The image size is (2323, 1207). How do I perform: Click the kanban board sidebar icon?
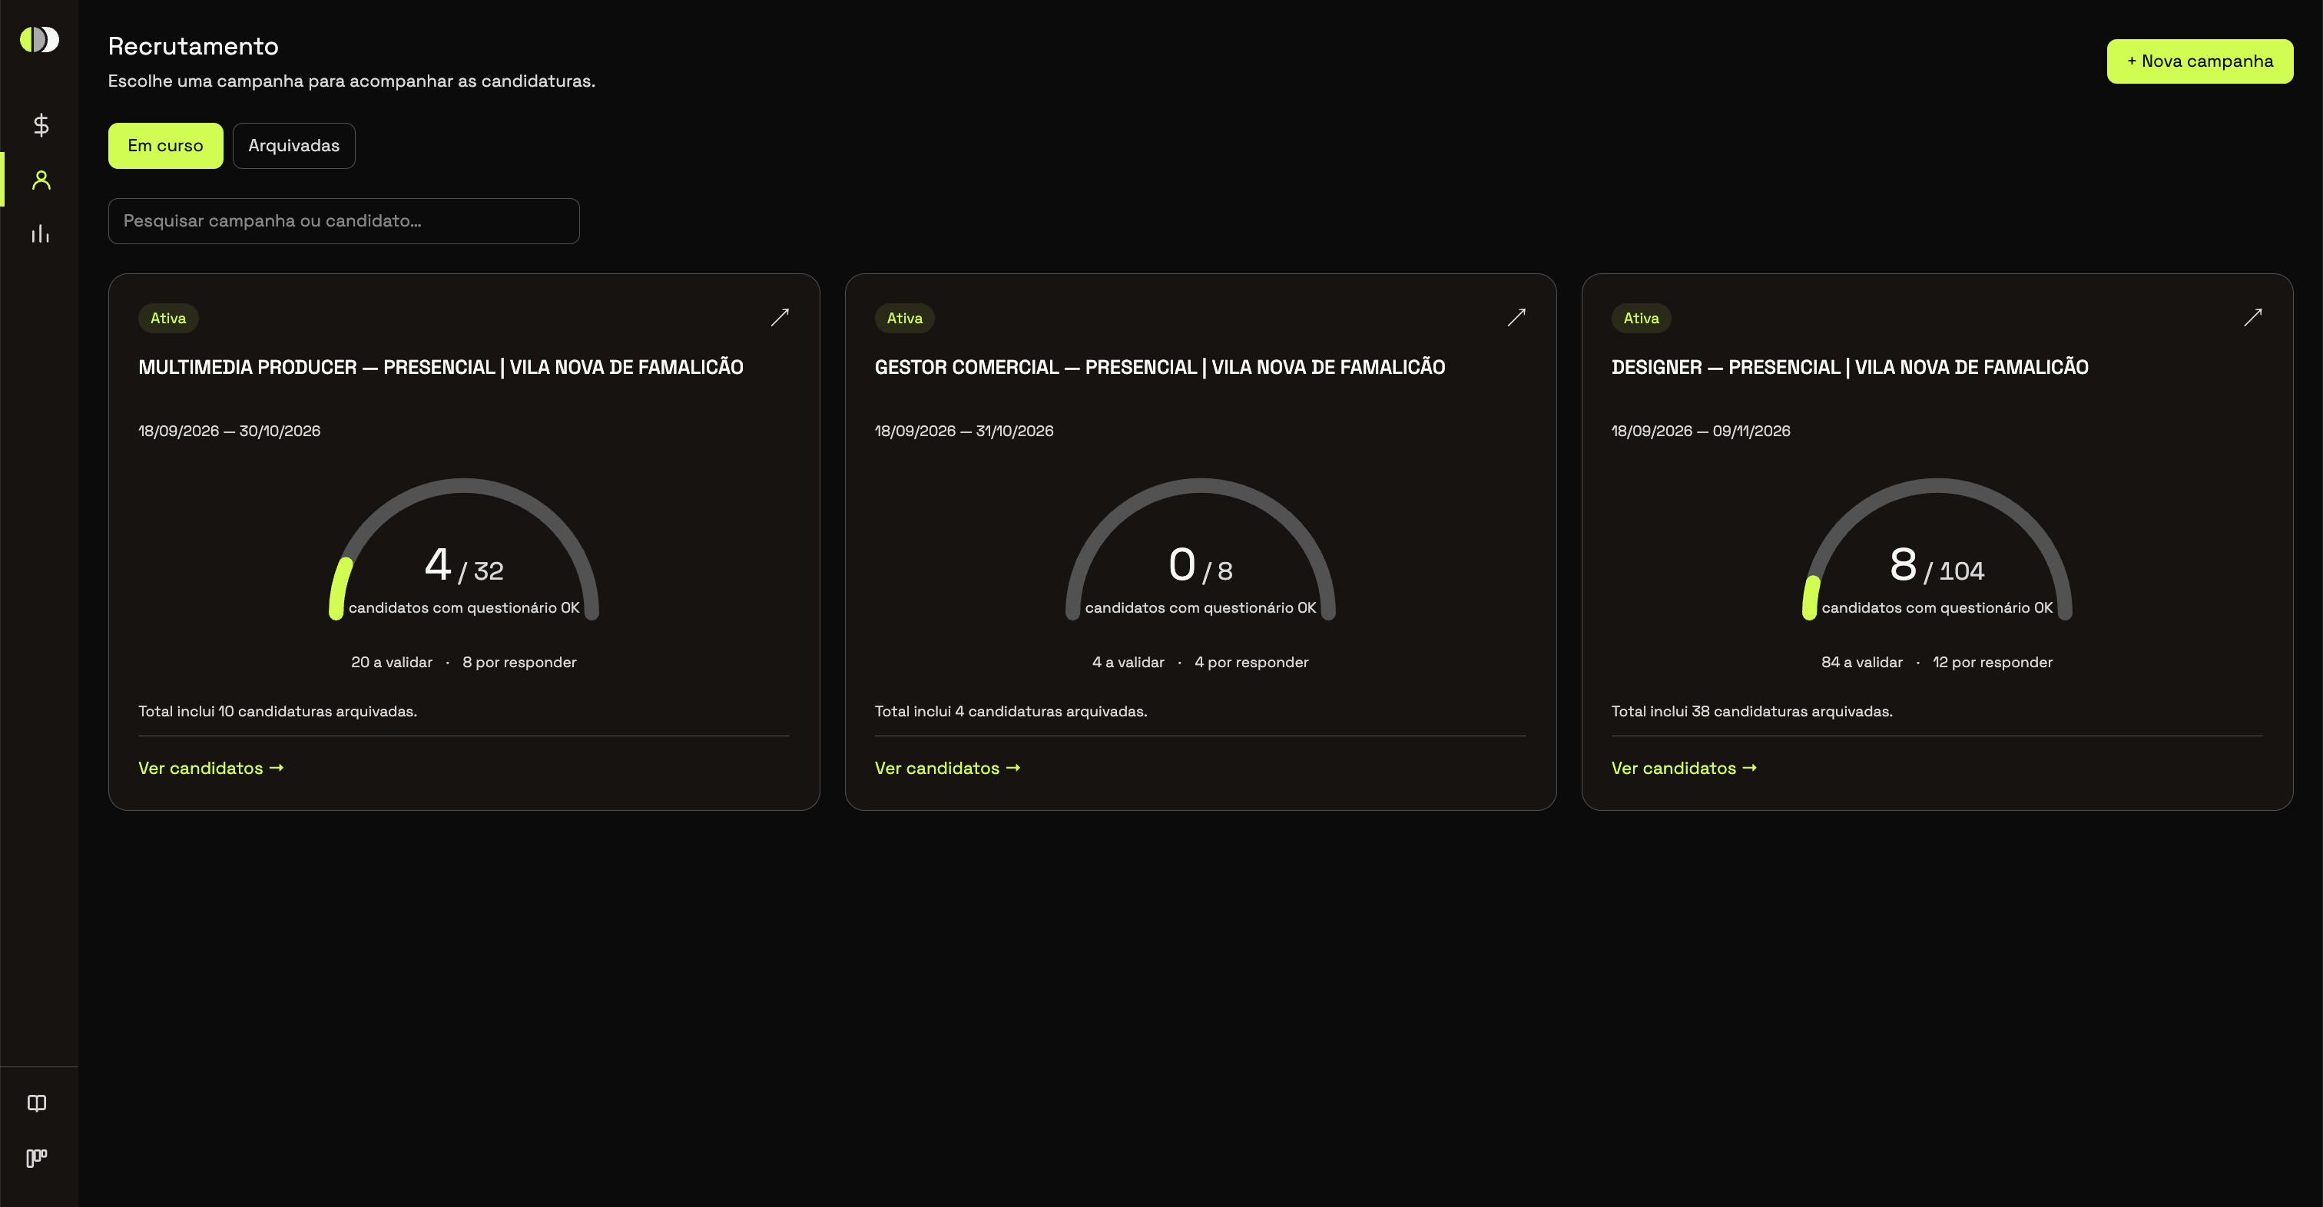pos(37,1157)
